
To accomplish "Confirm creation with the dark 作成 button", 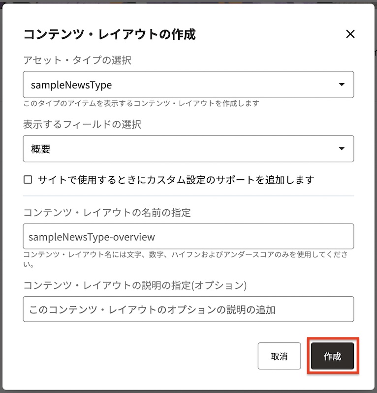I will click(332, 356).
